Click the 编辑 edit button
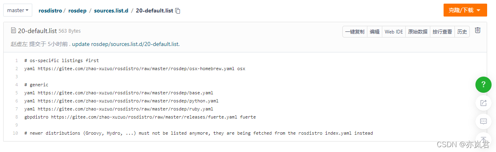 [375, 32]
